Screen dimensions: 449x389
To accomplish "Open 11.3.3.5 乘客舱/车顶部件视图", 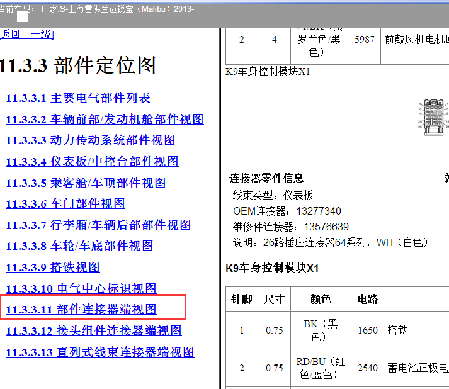I will 86,183.
